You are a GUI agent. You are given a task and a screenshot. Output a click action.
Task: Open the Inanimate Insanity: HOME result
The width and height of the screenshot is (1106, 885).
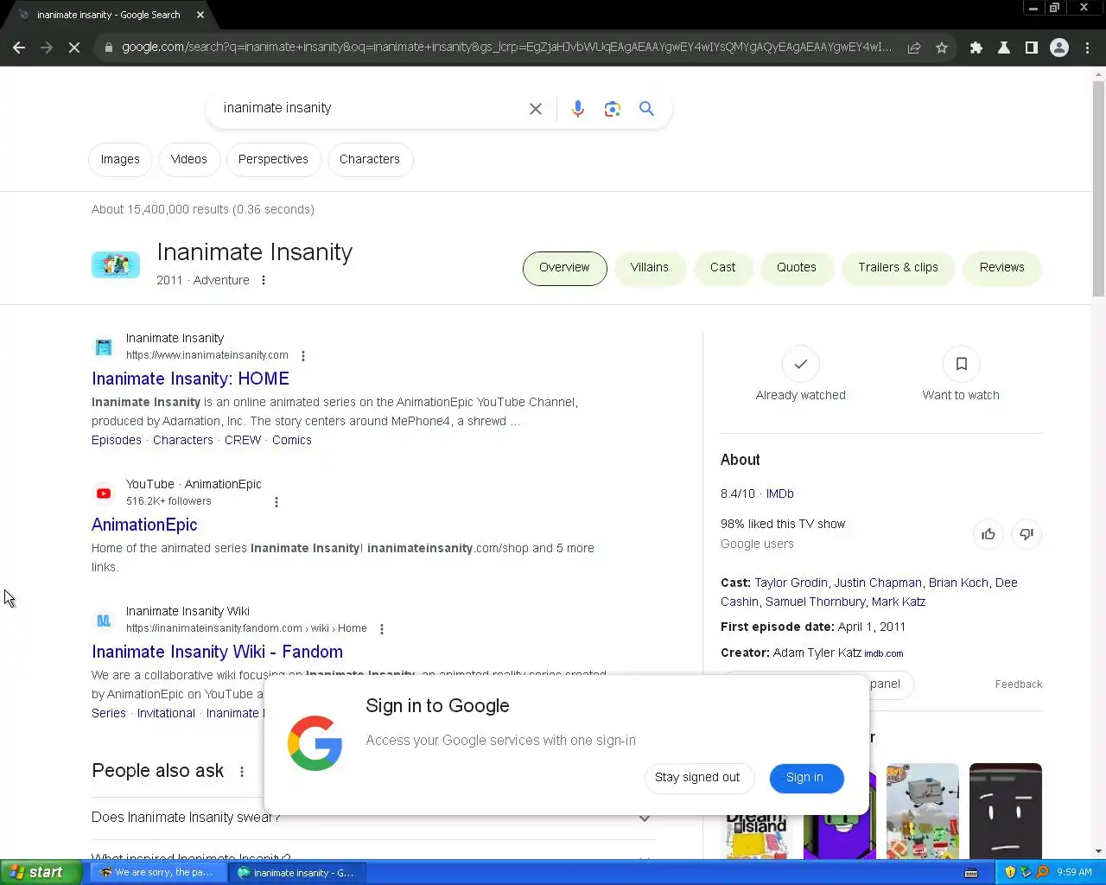(x=190, y=379)
